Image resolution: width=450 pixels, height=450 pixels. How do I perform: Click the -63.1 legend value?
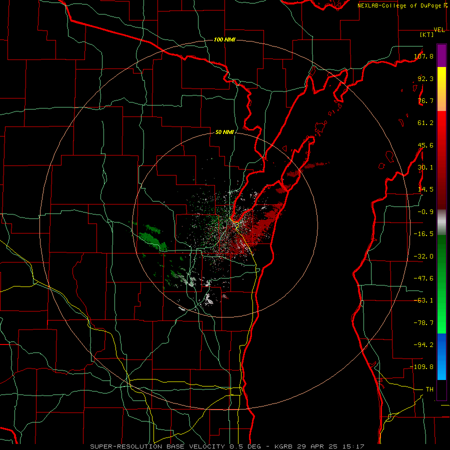pos(423,300)
